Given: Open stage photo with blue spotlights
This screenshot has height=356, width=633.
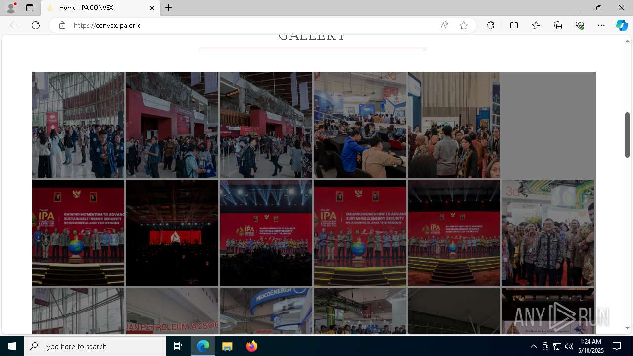Looking at the screenshot, I should click(x=266, y=233).
